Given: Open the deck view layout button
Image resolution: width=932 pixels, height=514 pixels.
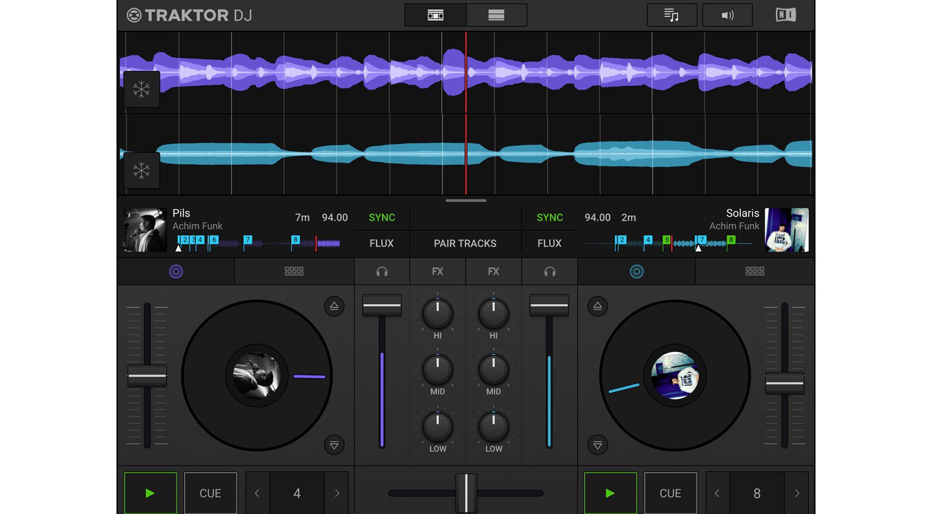Looking at the screenshot, I should tap(436, 15).
